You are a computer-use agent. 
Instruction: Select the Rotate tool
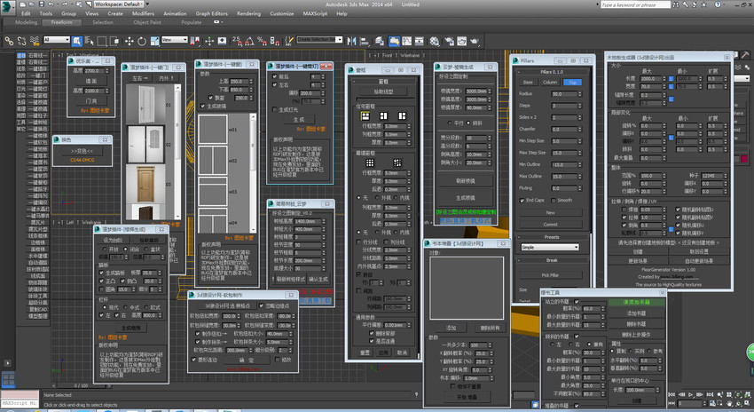142,41
